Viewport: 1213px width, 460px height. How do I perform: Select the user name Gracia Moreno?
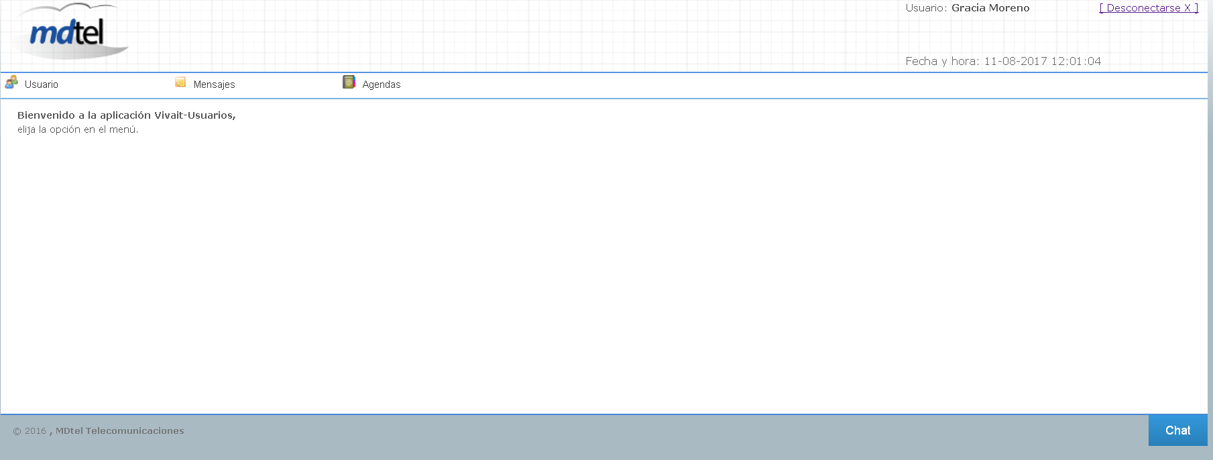point(990,8)
